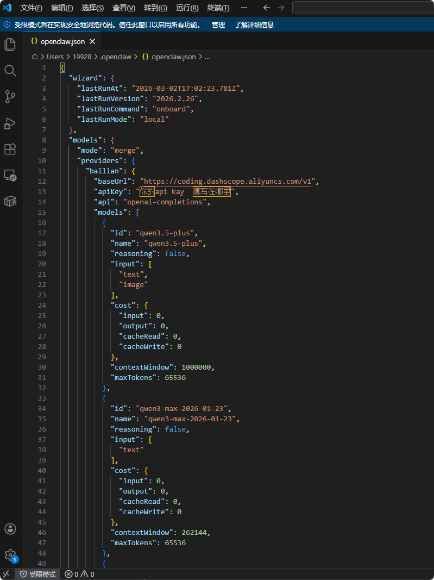Image resolution: width=434 pixels, height=580 pixels.
Task: Open the 文件(F) menu
Action: click(x=32, y=8)
